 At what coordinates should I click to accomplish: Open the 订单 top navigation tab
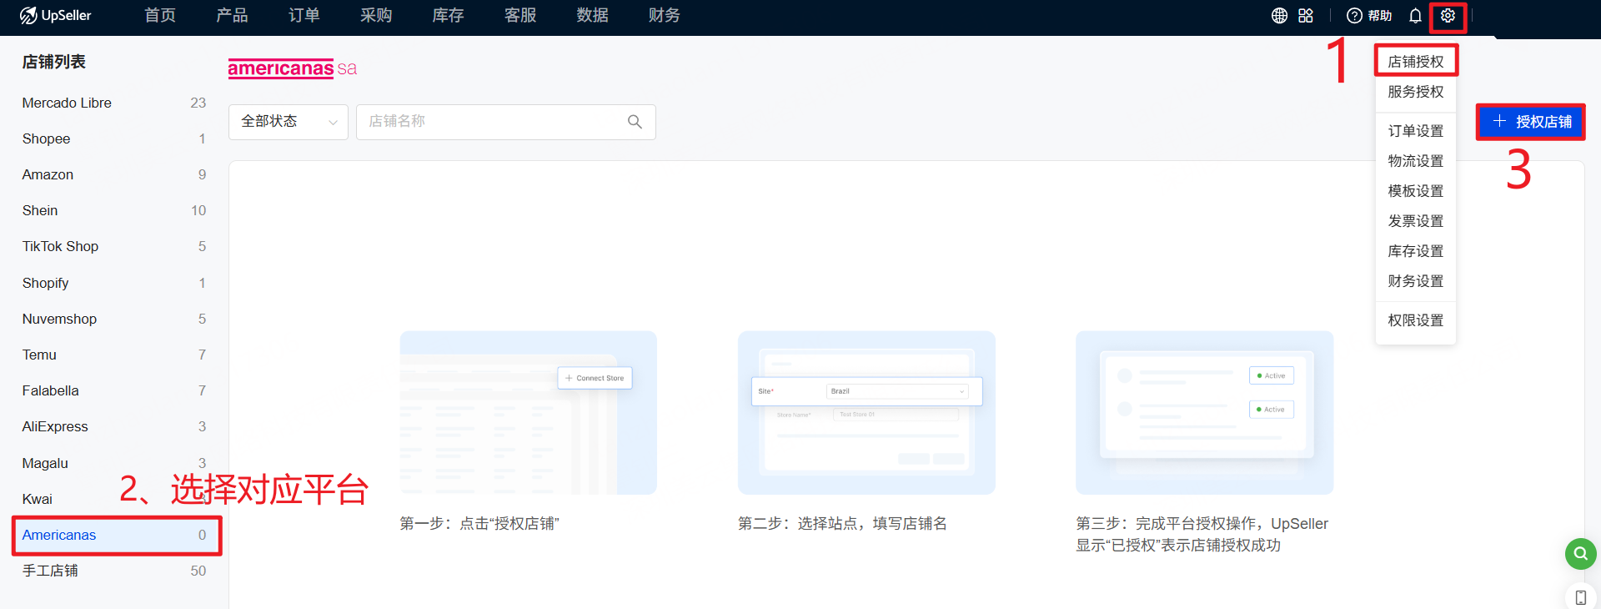click(304, 16)
